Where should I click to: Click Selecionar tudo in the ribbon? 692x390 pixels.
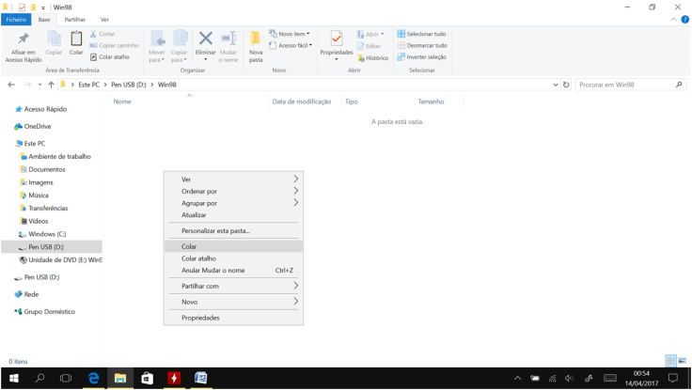[x=421, y=34]
